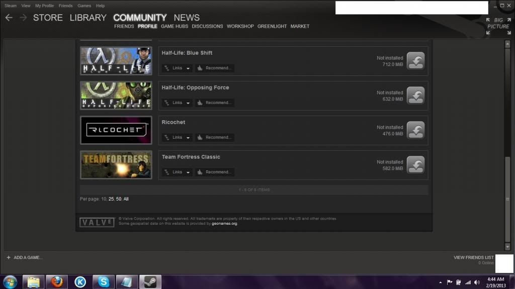Click Half-Life: Opposing Force banner thumbnail
Image resolution: width=515 pixels, height=289 pixels.
pyautogui.click(x=116, y=95)
